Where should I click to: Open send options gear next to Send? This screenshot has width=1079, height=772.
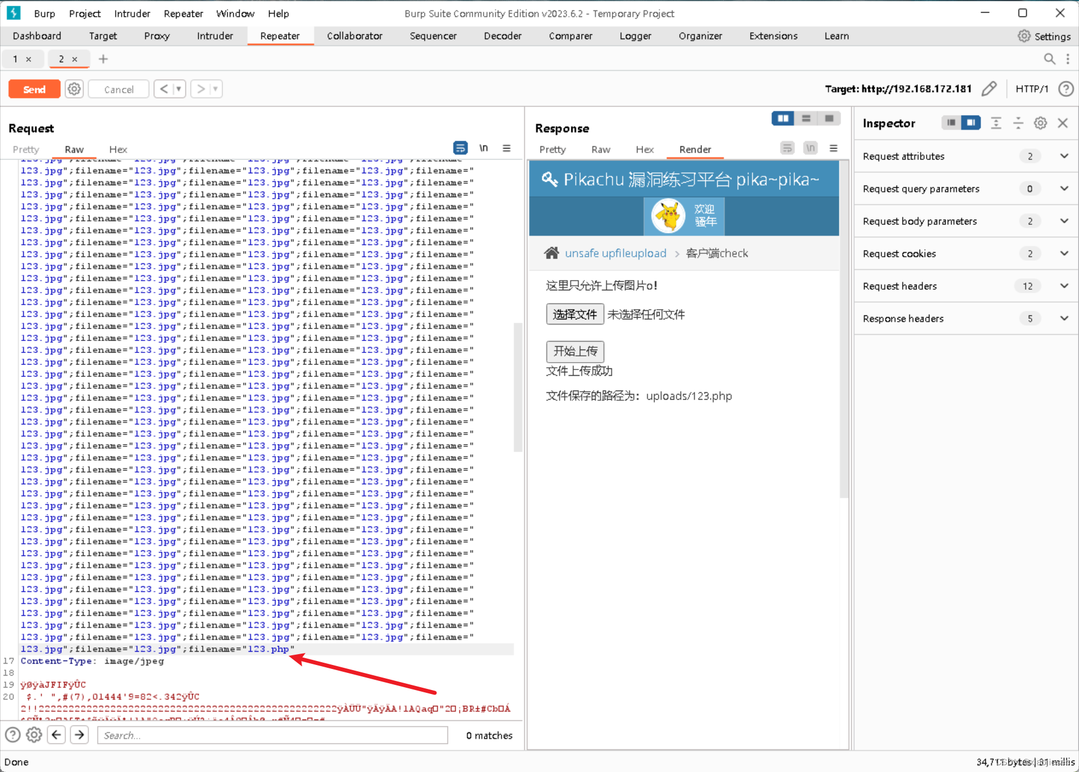click(74, 89)
